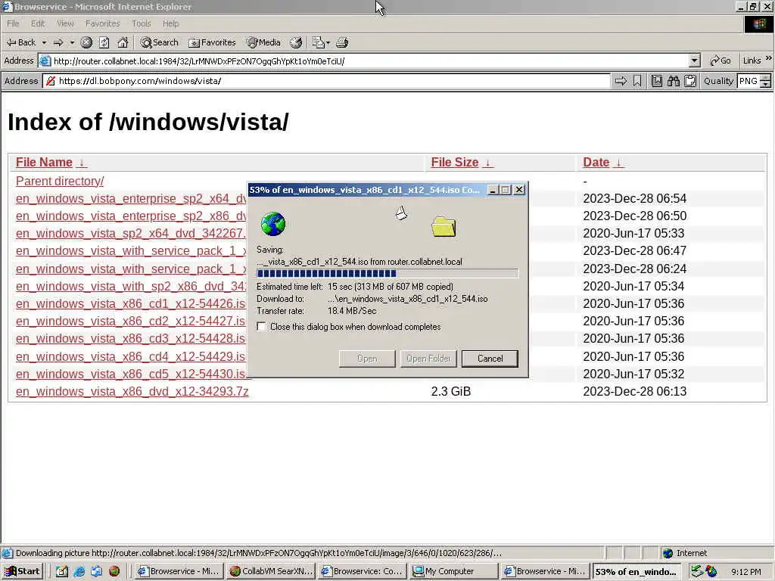Screen dimensions: 775x581
Task: Click the yellow folder icon in download dialog
Action: click(444, 227)
